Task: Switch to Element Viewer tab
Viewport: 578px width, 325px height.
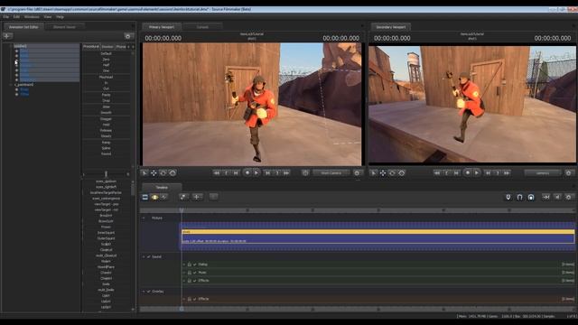Action: pyautogui.click(x=64, y=27)
